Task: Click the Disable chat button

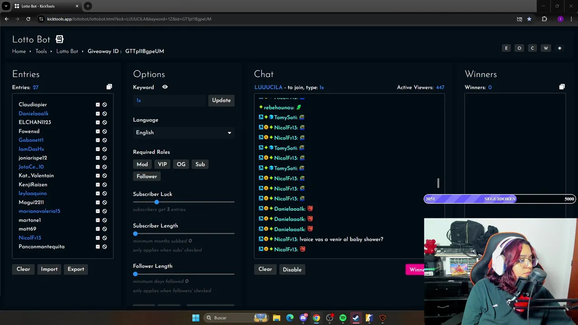Action: pos(292,269)
